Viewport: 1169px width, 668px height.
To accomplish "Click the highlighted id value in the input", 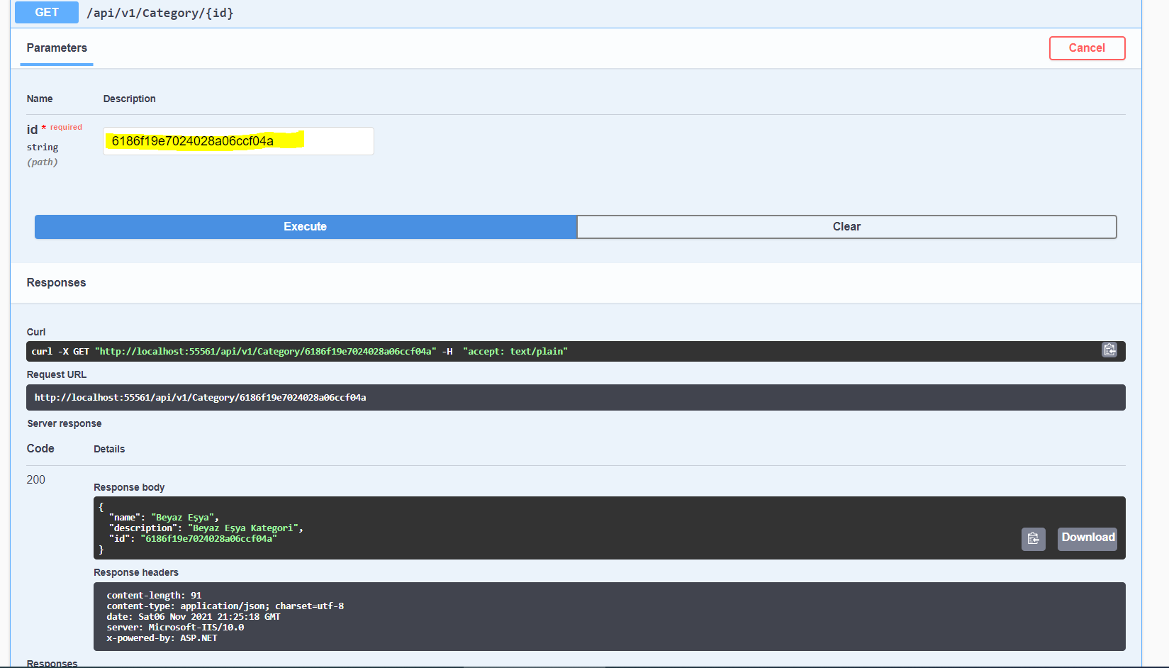I will (x=192, y=141).
